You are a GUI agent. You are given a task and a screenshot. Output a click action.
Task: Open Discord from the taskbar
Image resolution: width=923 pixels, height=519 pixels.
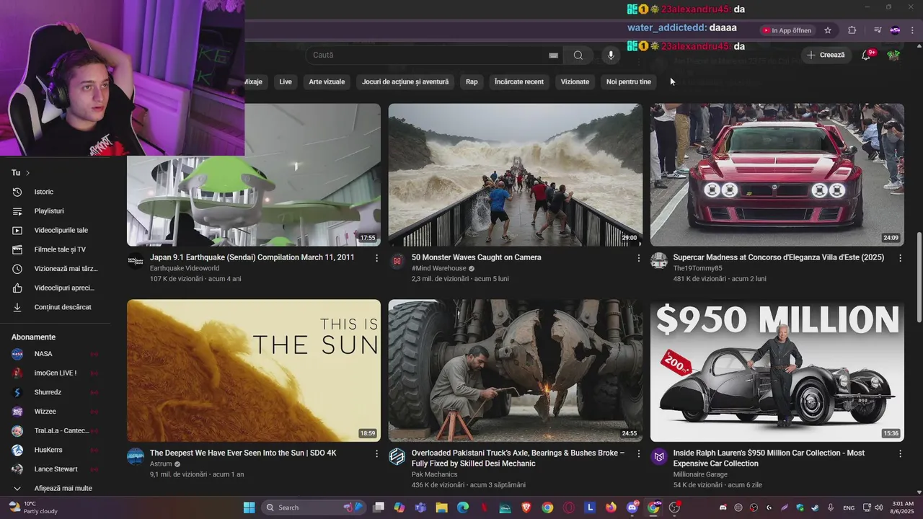pyautogui.click(x=632, y=507)
